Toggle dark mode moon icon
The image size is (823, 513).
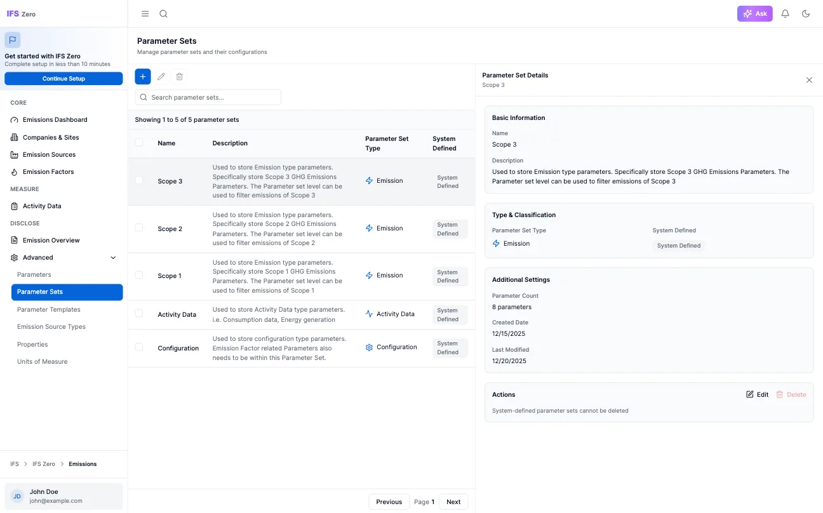coord(806,14)
